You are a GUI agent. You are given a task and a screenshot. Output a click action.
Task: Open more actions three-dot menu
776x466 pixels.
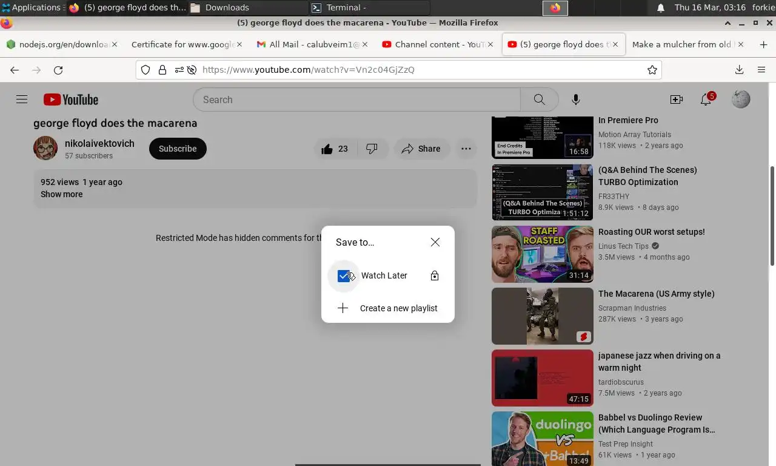(466, 149)
